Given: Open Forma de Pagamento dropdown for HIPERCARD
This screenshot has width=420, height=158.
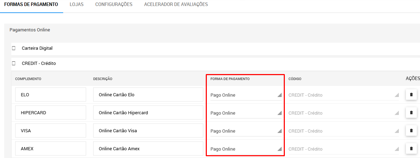Looking at the screenshot, I should [246, 113].
